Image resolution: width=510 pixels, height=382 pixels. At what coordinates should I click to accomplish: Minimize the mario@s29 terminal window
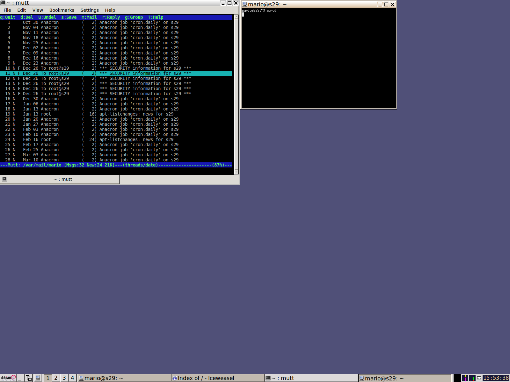380,4
